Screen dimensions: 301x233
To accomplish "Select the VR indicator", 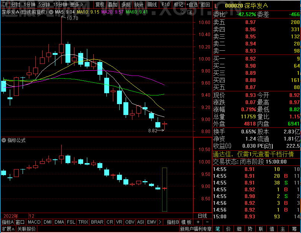I will [x=119, y=222].
